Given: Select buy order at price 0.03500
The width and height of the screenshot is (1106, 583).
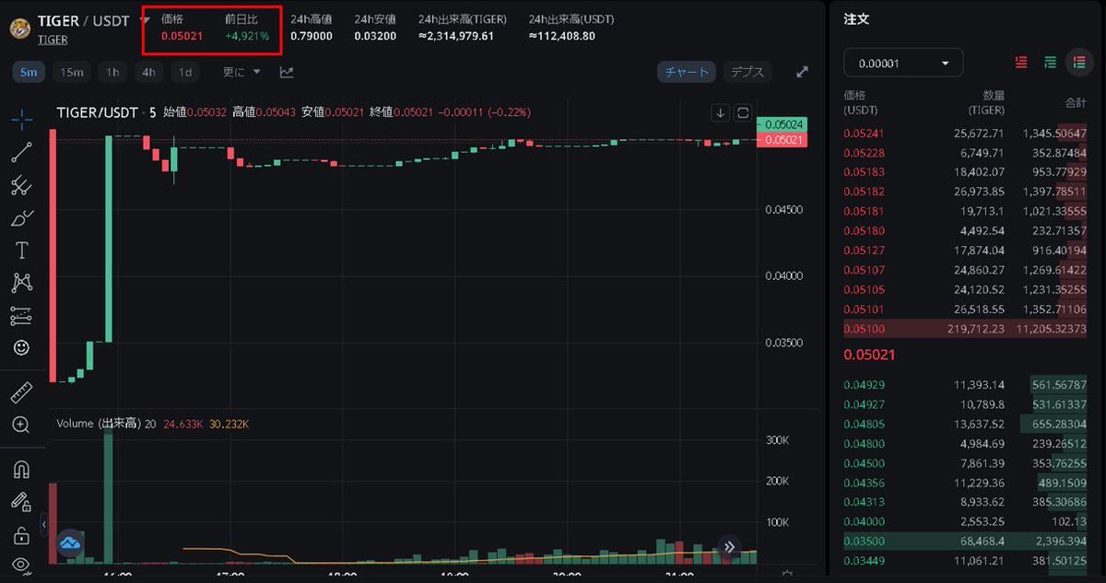Looking at the screenshot, I should (965, 541).
